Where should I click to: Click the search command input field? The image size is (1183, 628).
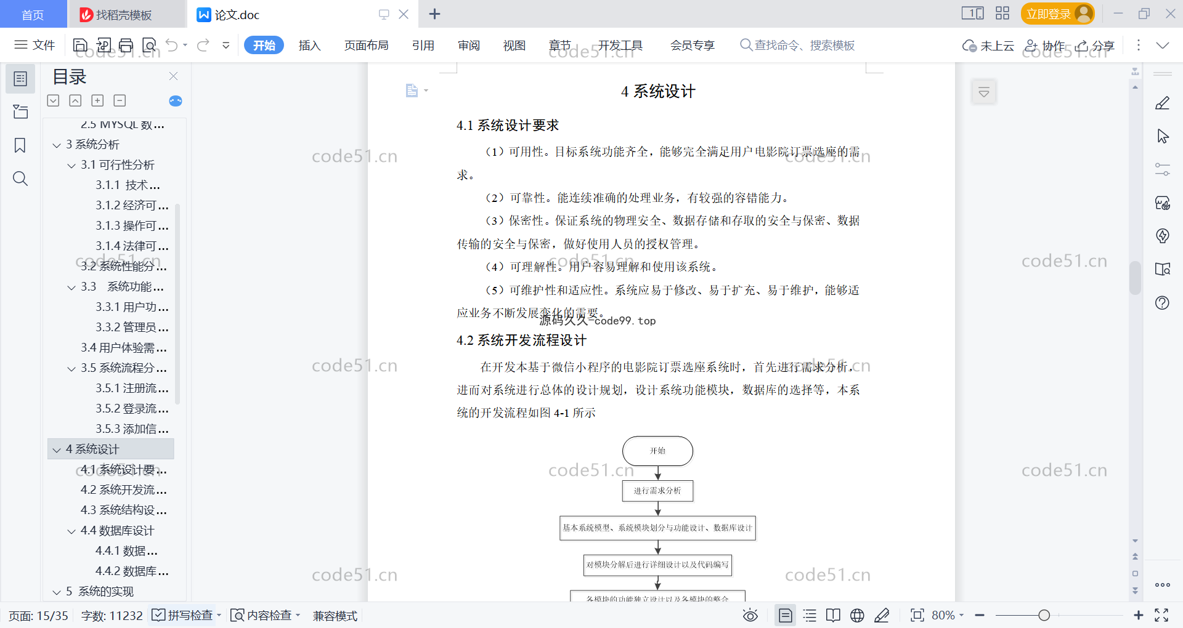tap(797, 45)
